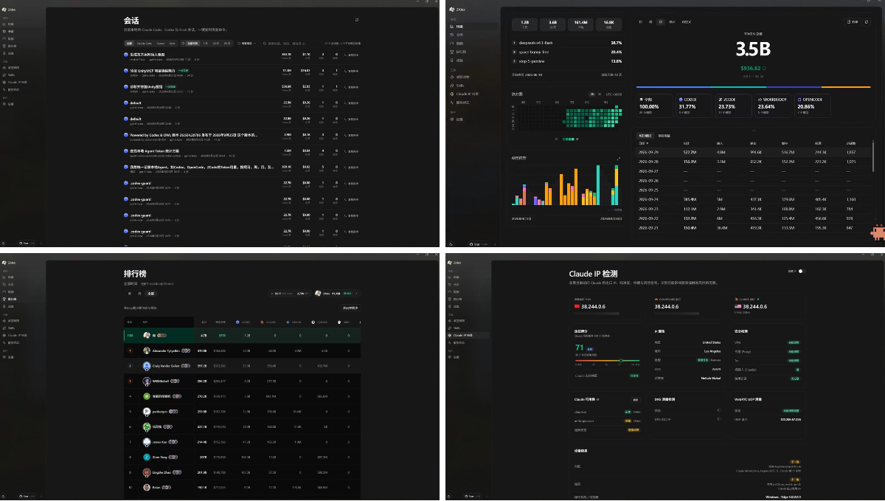Image resolution: width=885 pixels, height=501 pixels.
Task: Click the 分享 share button
Action: point(852,21)
